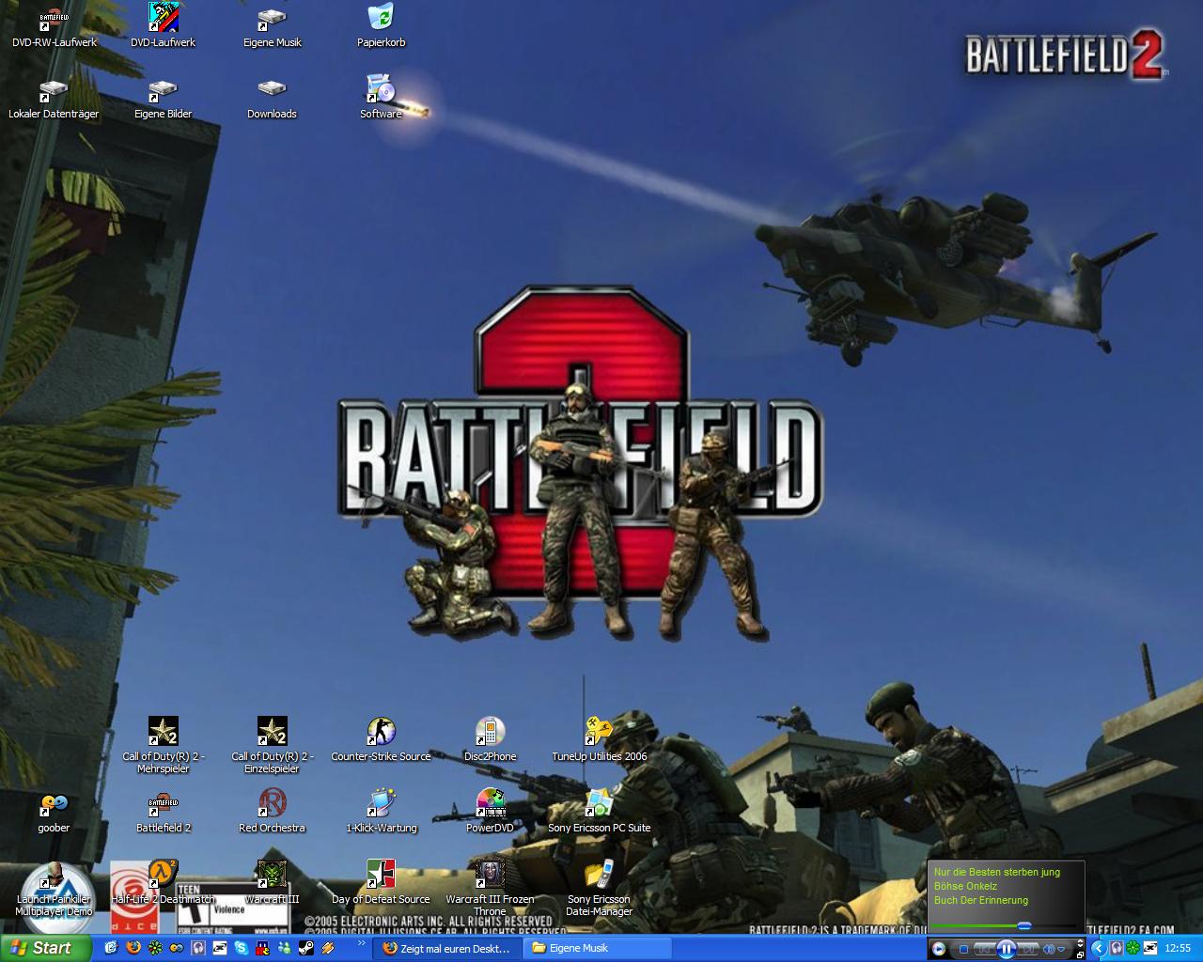Skip to next track in media toolbar
The width and height of the screenshot is (1203, 962).
[1028, 949]
